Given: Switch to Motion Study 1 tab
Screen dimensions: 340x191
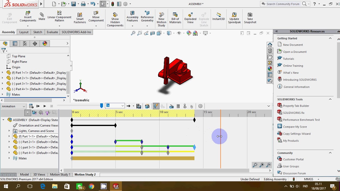Looking at the screenshot, I should tap(60, 175).
